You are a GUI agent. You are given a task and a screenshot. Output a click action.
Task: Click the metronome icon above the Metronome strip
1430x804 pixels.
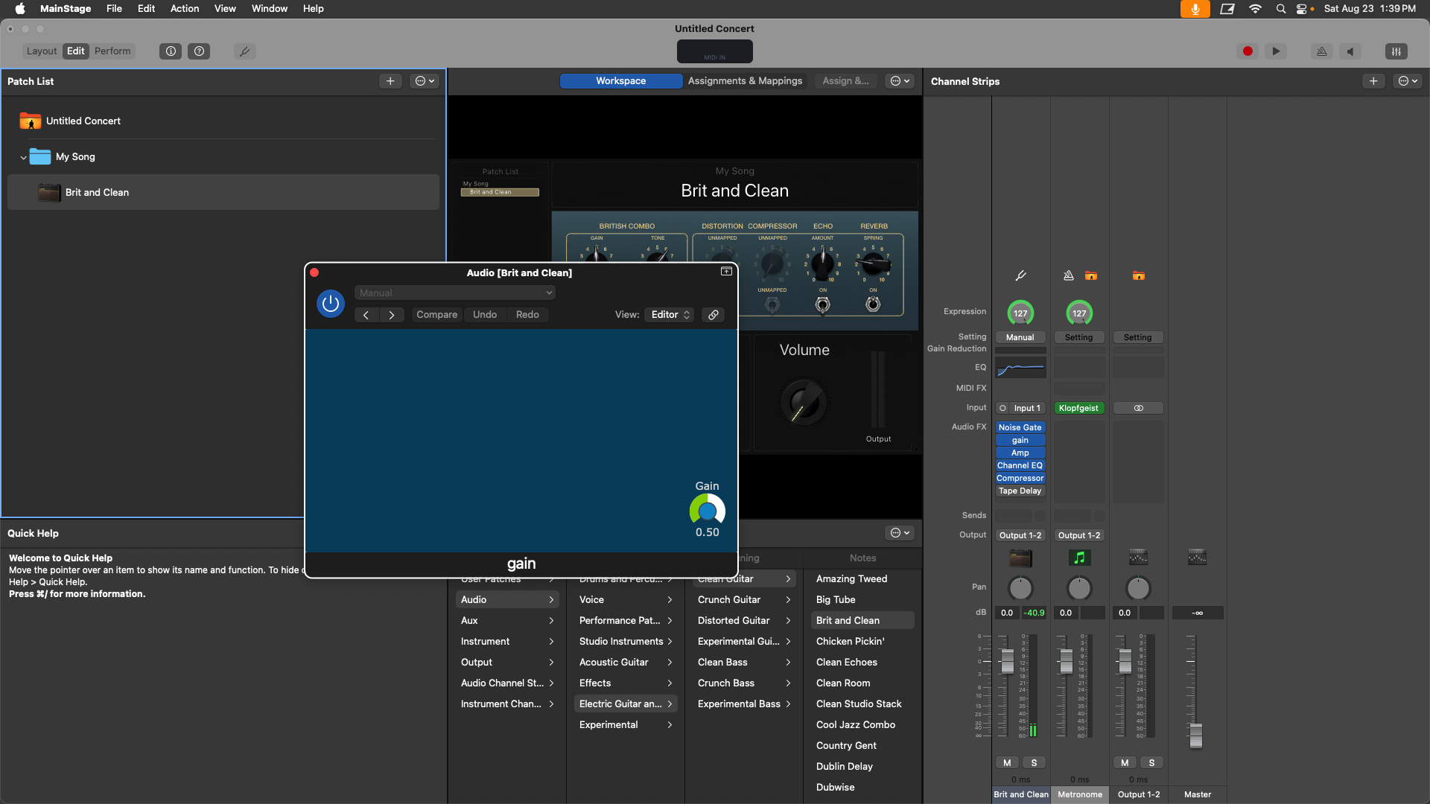coord(1069,275)
